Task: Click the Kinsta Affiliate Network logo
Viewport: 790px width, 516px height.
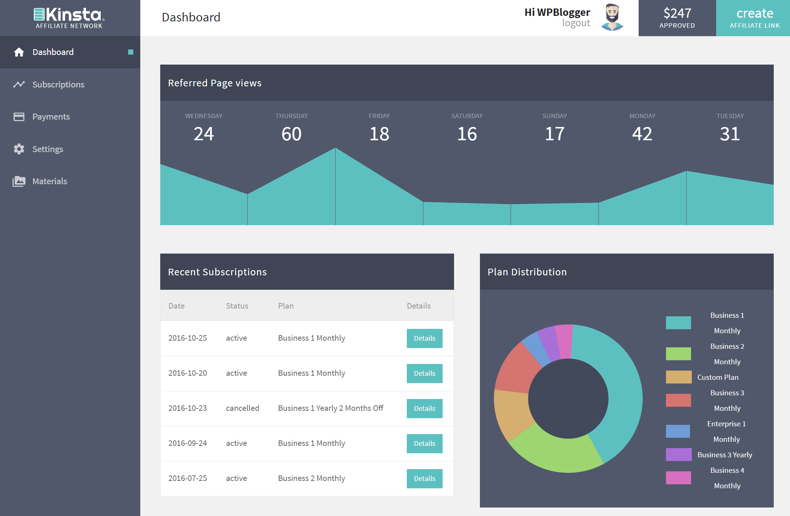Action: tap(69, 18)
